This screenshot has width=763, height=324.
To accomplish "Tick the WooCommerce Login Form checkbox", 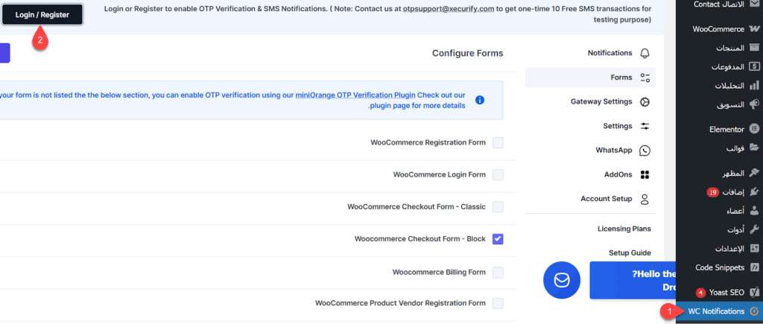I will click(x=498, y=175).
